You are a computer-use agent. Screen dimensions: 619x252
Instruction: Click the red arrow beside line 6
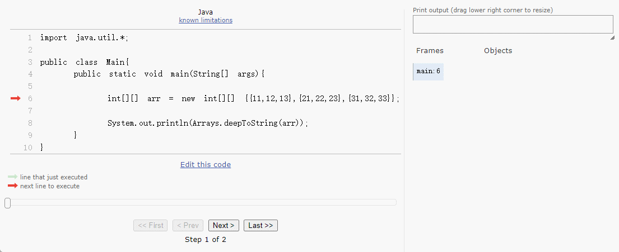point(15,98)
